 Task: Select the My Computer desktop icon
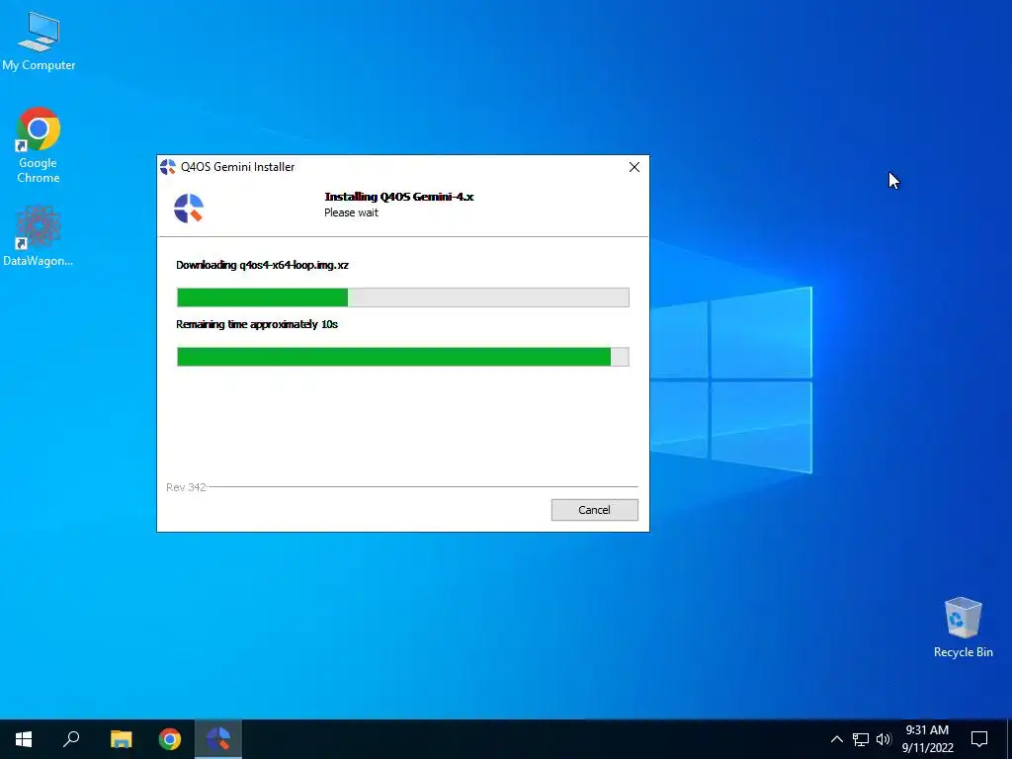point(39,41)
